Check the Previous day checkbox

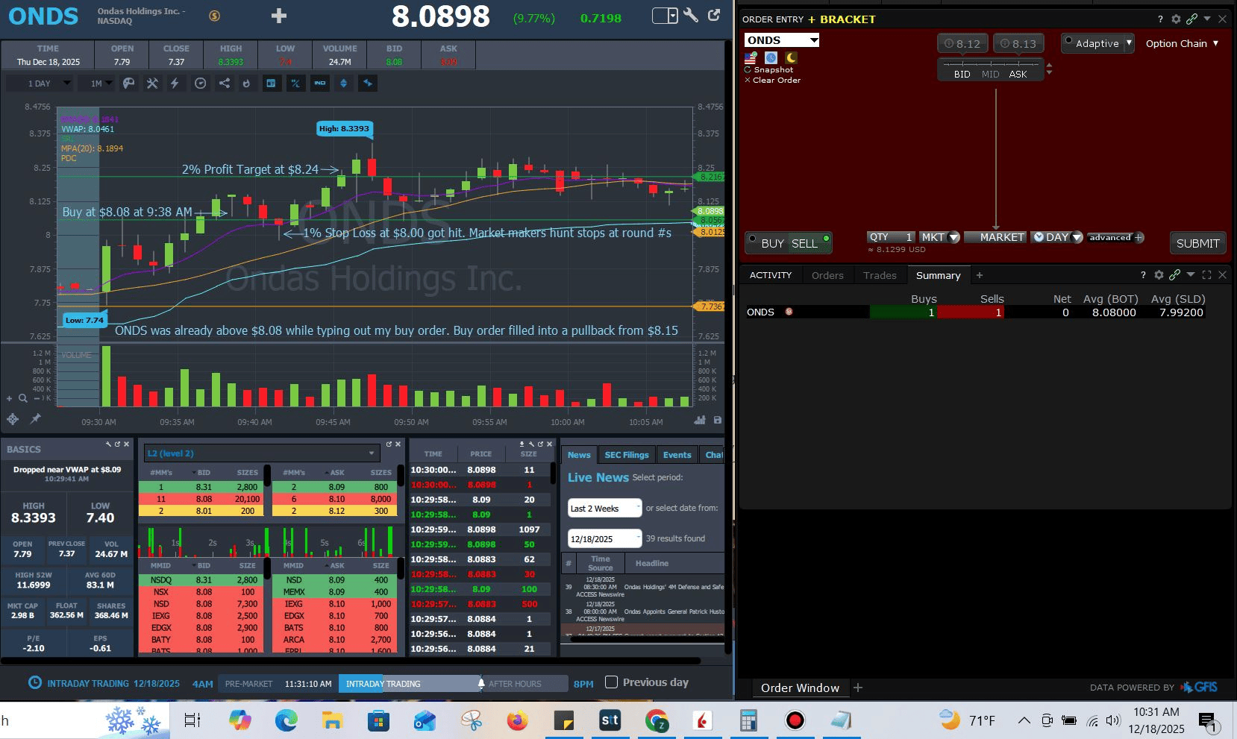[611, 682]
